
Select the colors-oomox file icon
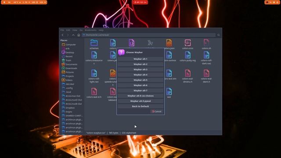(169, 55)
